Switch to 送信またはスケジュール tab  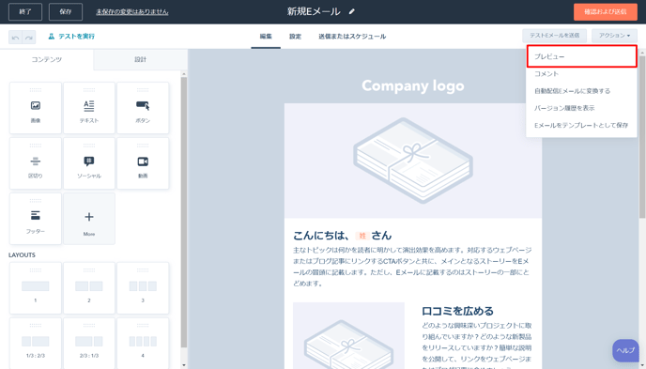point(352,37)
